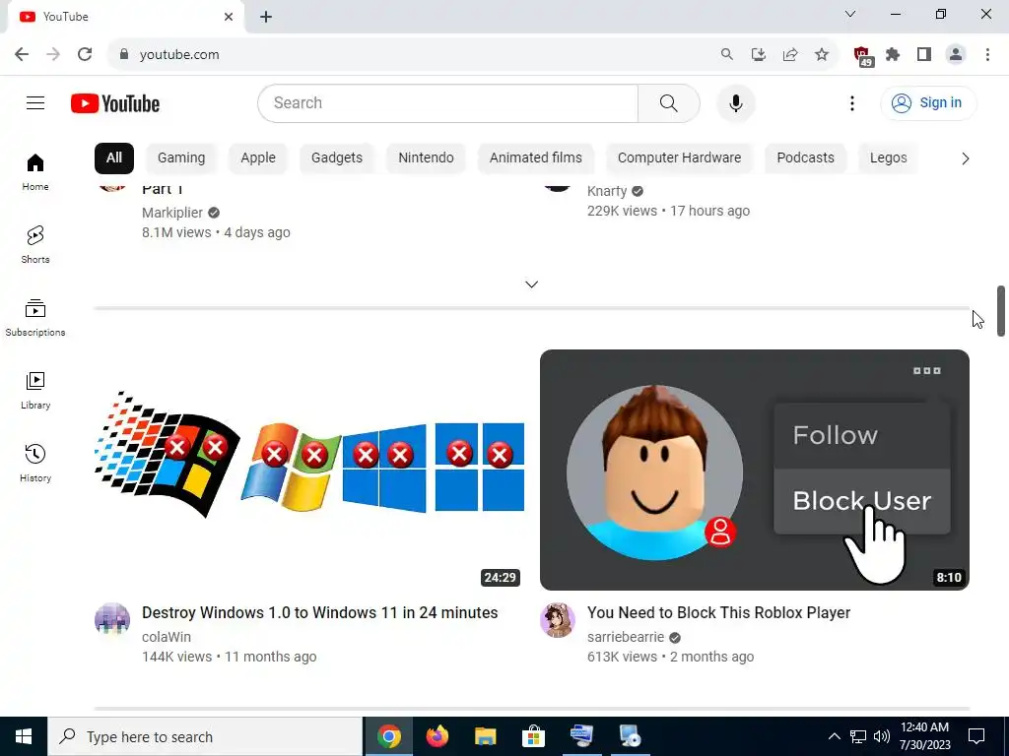Open the colaWin channel name link
Image resolution: width=1009 pixels, height=756 pixels.
click(x=167, y=637)
